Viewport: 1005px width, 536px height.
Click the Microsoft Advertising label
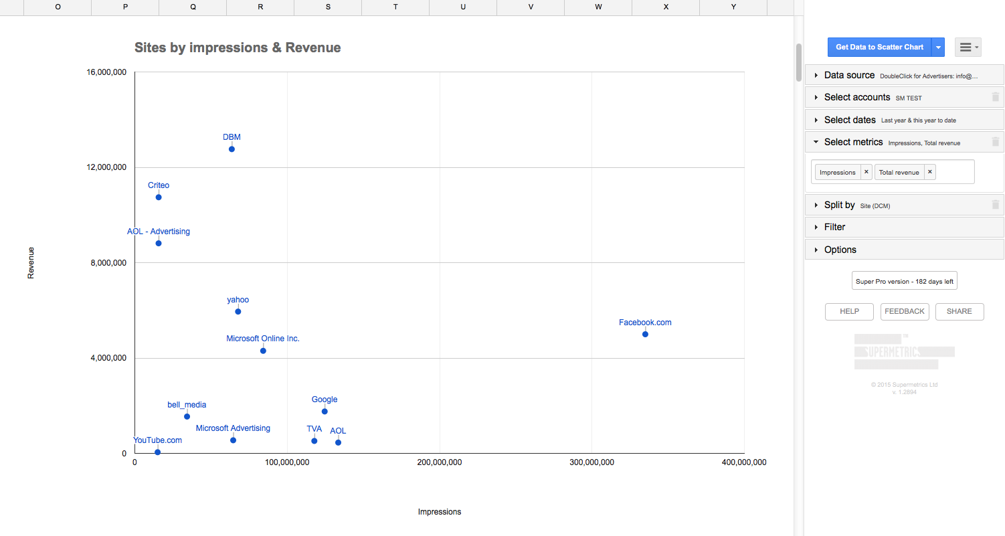pos(233,428)
